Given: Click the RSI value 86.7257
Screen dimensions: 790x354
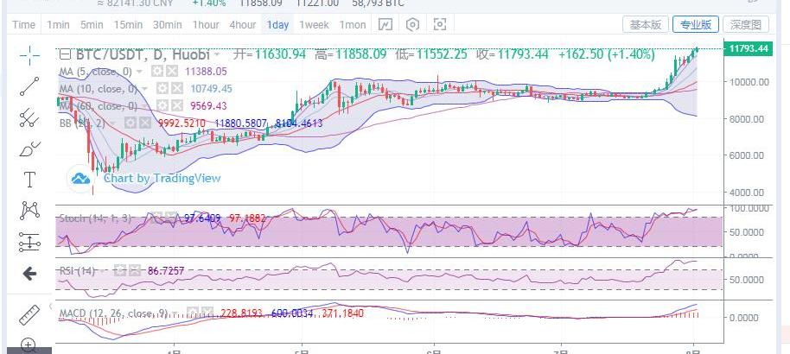Looking at the screenshot, I should coord(166,271).
